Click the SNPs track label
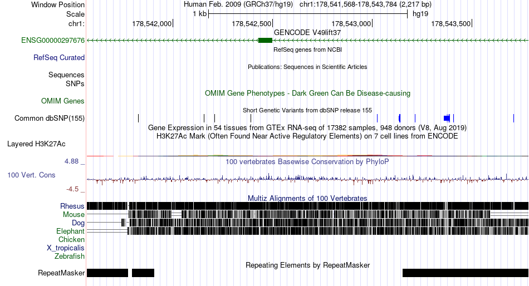The width and height of the screenshot is (529, 286). click(75, 83)
